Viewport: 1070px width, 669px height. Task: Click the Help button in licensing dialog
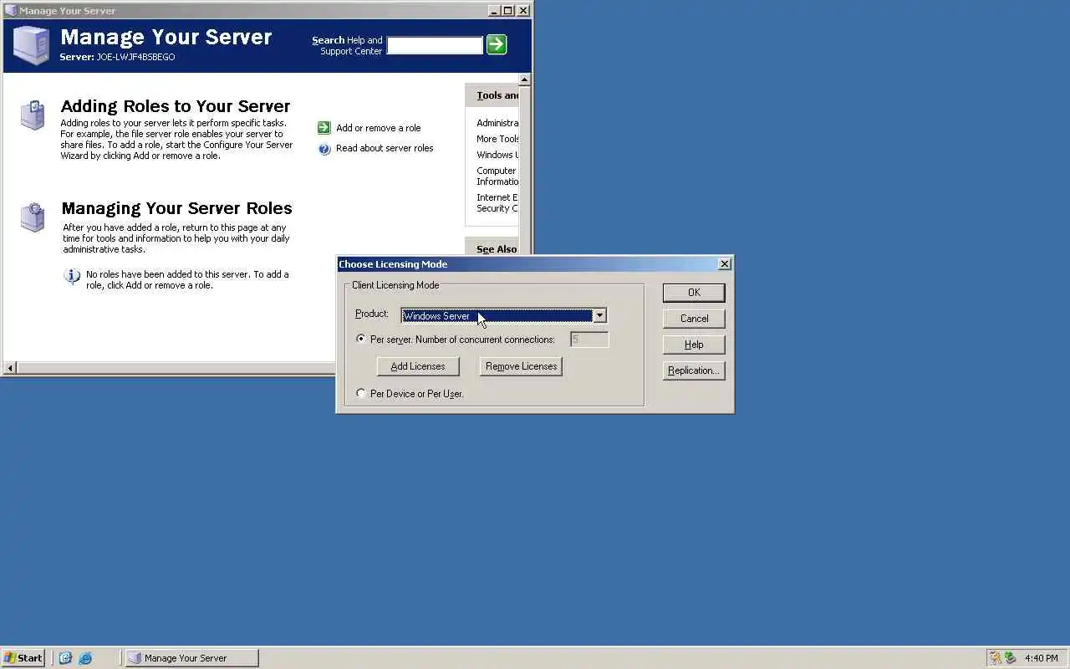[x=694, y=345]
